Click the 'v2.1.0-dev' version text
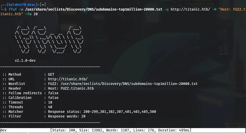 coord(25,60)
